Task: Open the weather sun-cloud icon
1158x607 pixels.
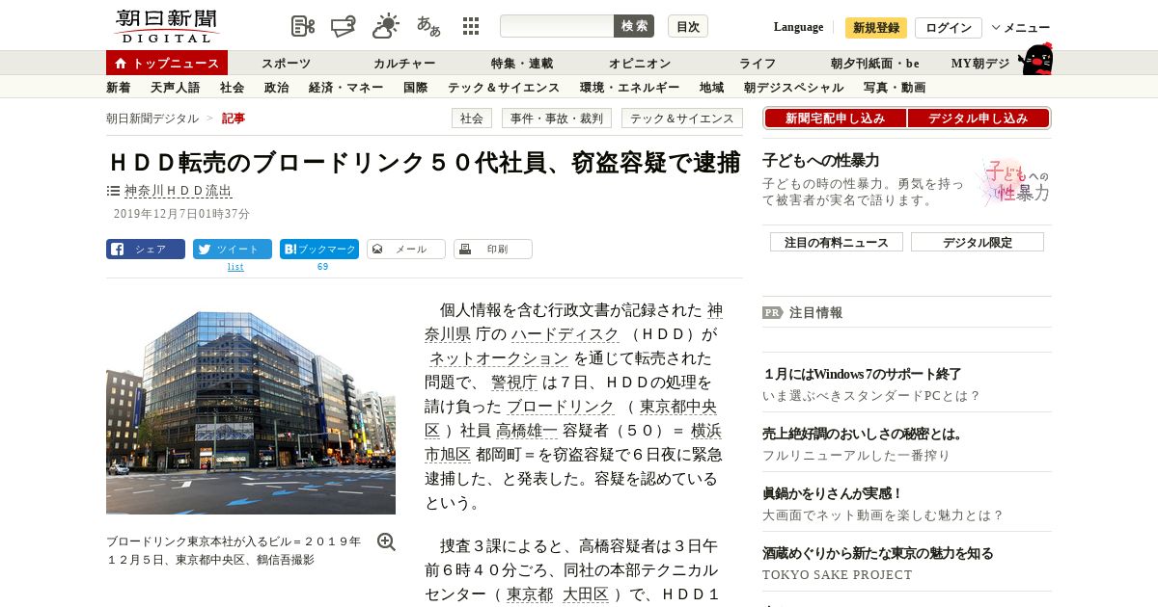Action: (386, 26)
